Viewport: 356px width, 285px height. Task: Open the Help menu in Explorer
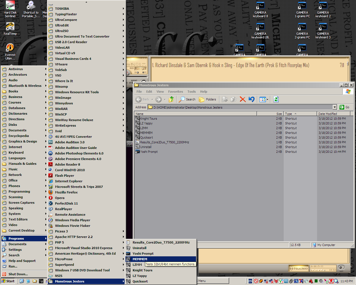pyautogui.click(x=204, y=92)
